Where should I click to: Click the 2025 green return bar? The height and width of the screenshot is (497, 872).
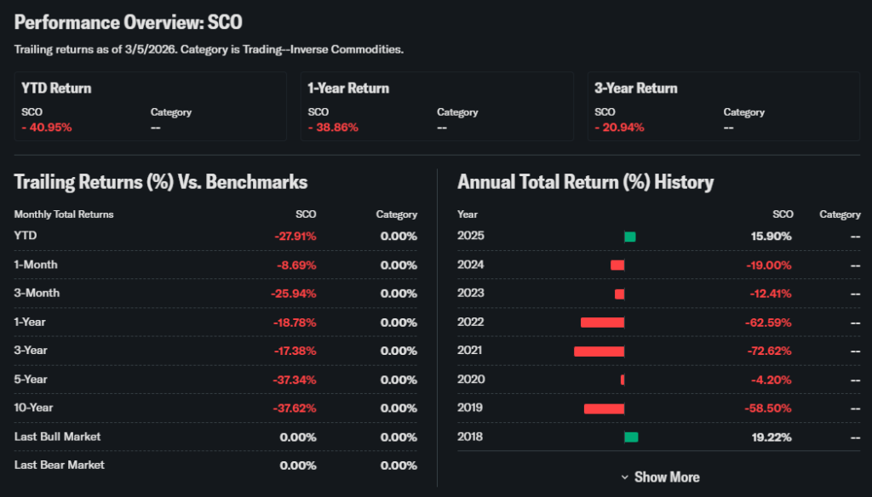point(629,237)
